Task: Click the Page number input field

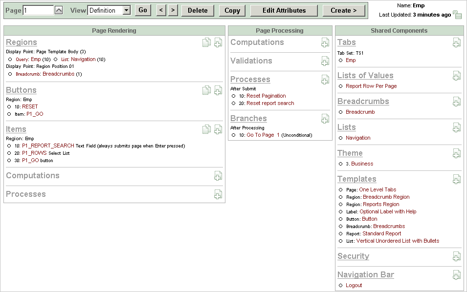Action: [x=38, y=10]
